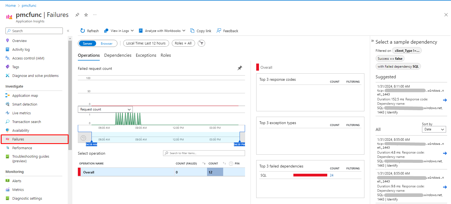Click the Smart detection icon
Viewport: 451px width, 204px height.
pyautogui.click(x=8, y=104)
